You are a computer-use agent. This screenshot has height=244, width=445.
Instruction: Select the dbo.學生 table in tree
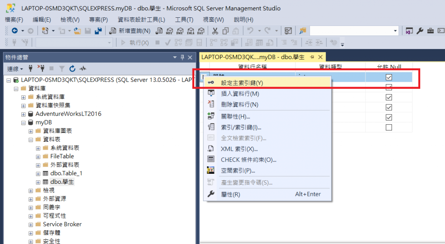pos(62,182)
